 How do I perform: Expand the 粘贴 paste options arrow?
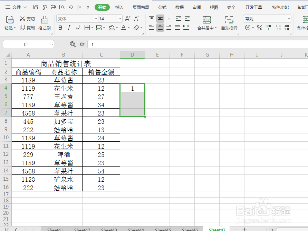point(15,28)
